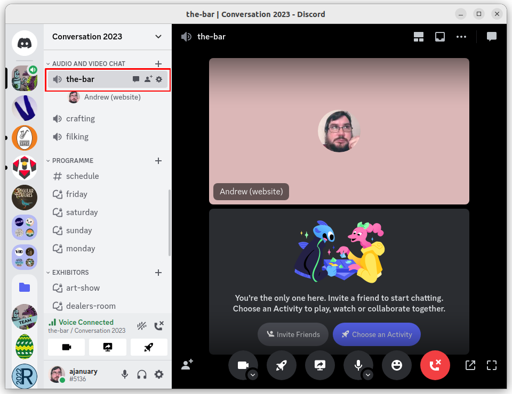Open the schedule text channel
The image size is (512, 394).
pos(108,176)
